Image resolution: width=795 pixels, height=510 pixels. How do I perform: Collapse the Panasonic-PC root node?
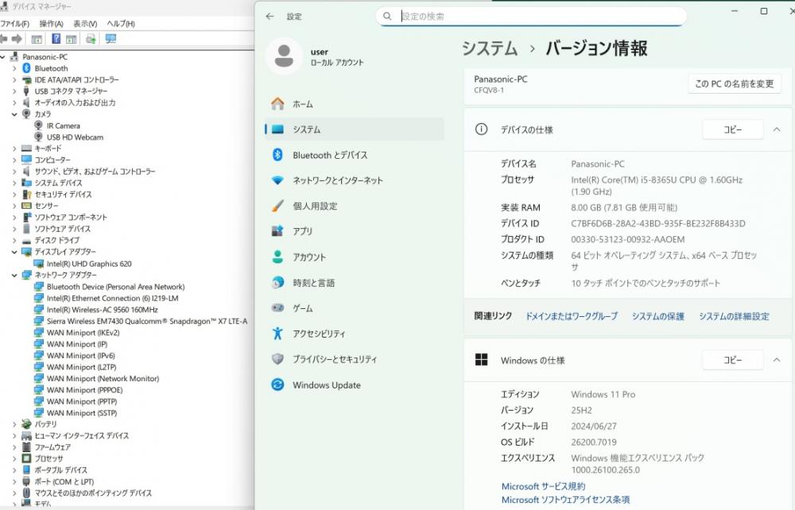tap(3, 57)
